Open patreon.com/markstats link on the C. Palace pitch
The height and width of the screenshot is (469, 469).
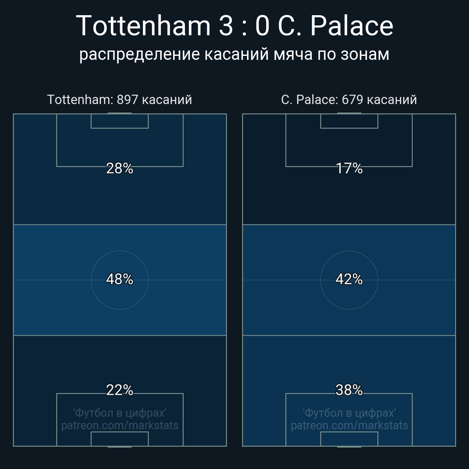click(349, 426)
